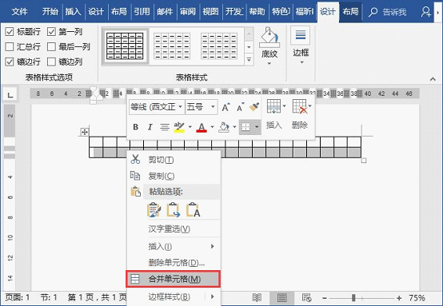Click the 底纹 shading bucket in ribbon
This screenshot has height=306, width=443.
pos(269,38)
